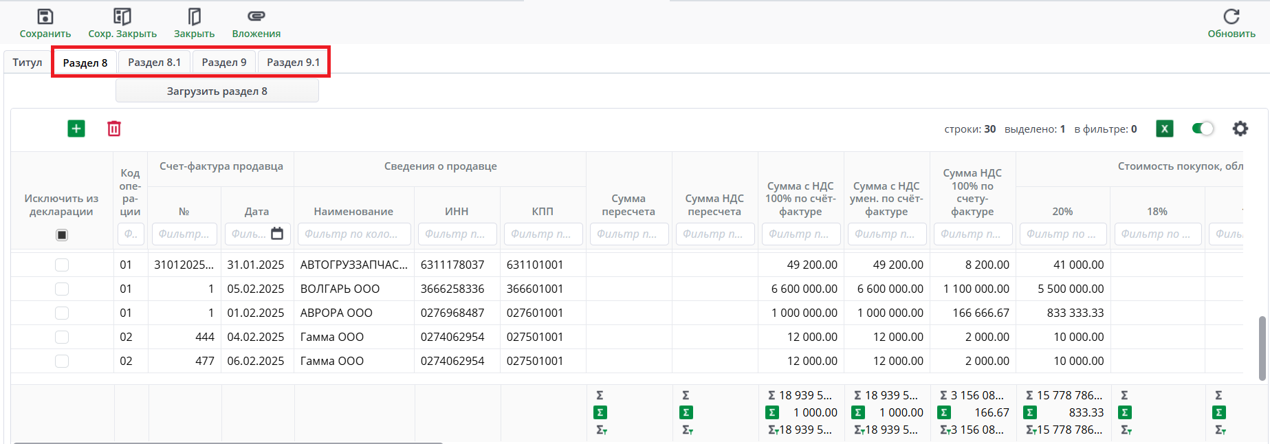Export table to Excel icon
The image size is (1270, 444).
[1164, 129]
